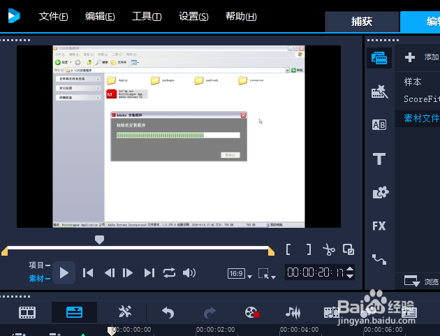Redo the last undone action
This screenshot has height=336, width=440.
coord(210,312)
